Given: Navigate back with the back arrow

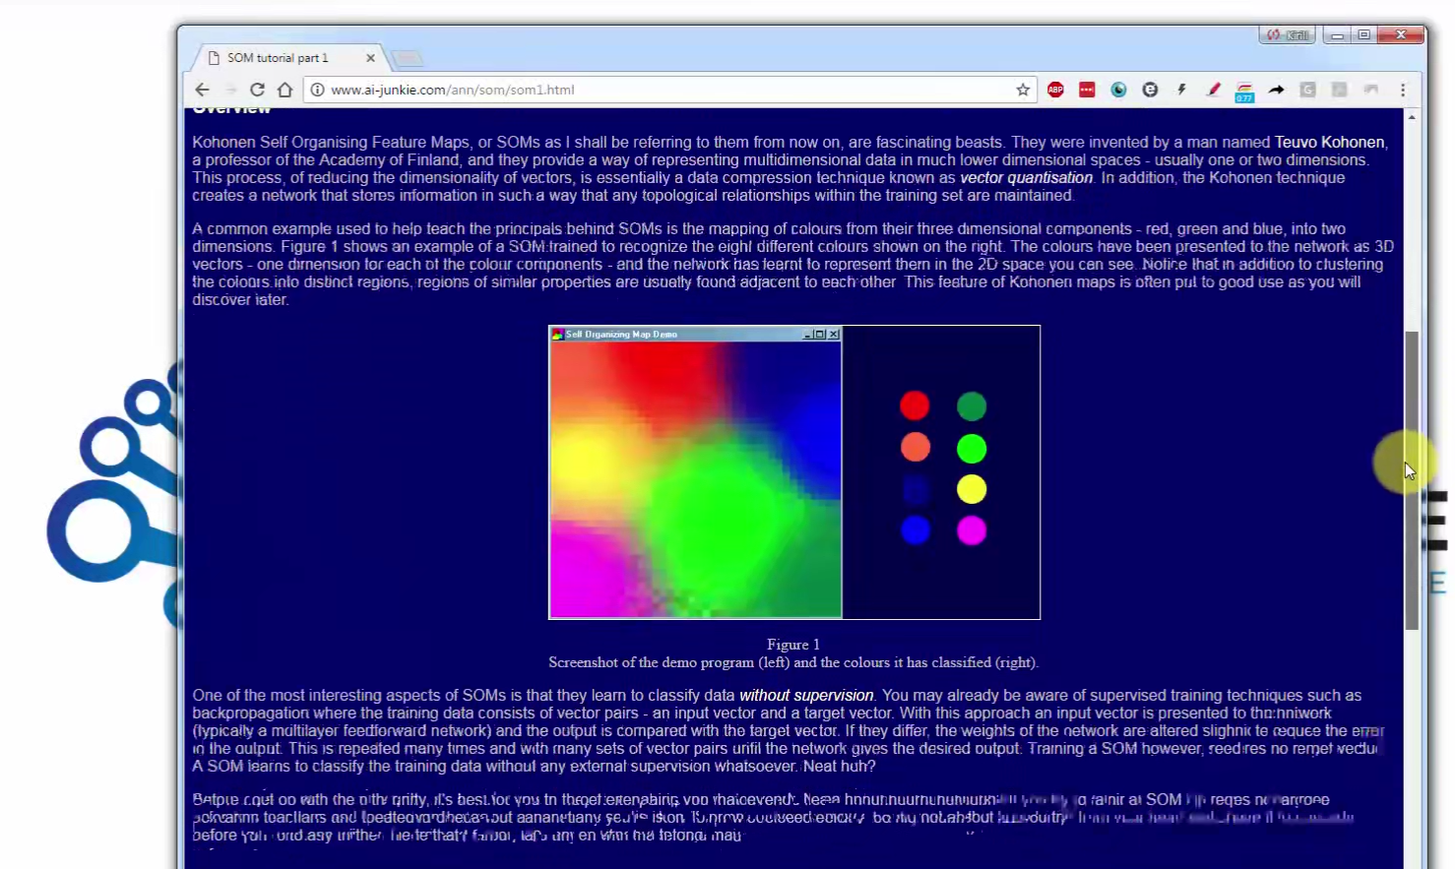Looking at the screenshot, I should click(203, 90).
